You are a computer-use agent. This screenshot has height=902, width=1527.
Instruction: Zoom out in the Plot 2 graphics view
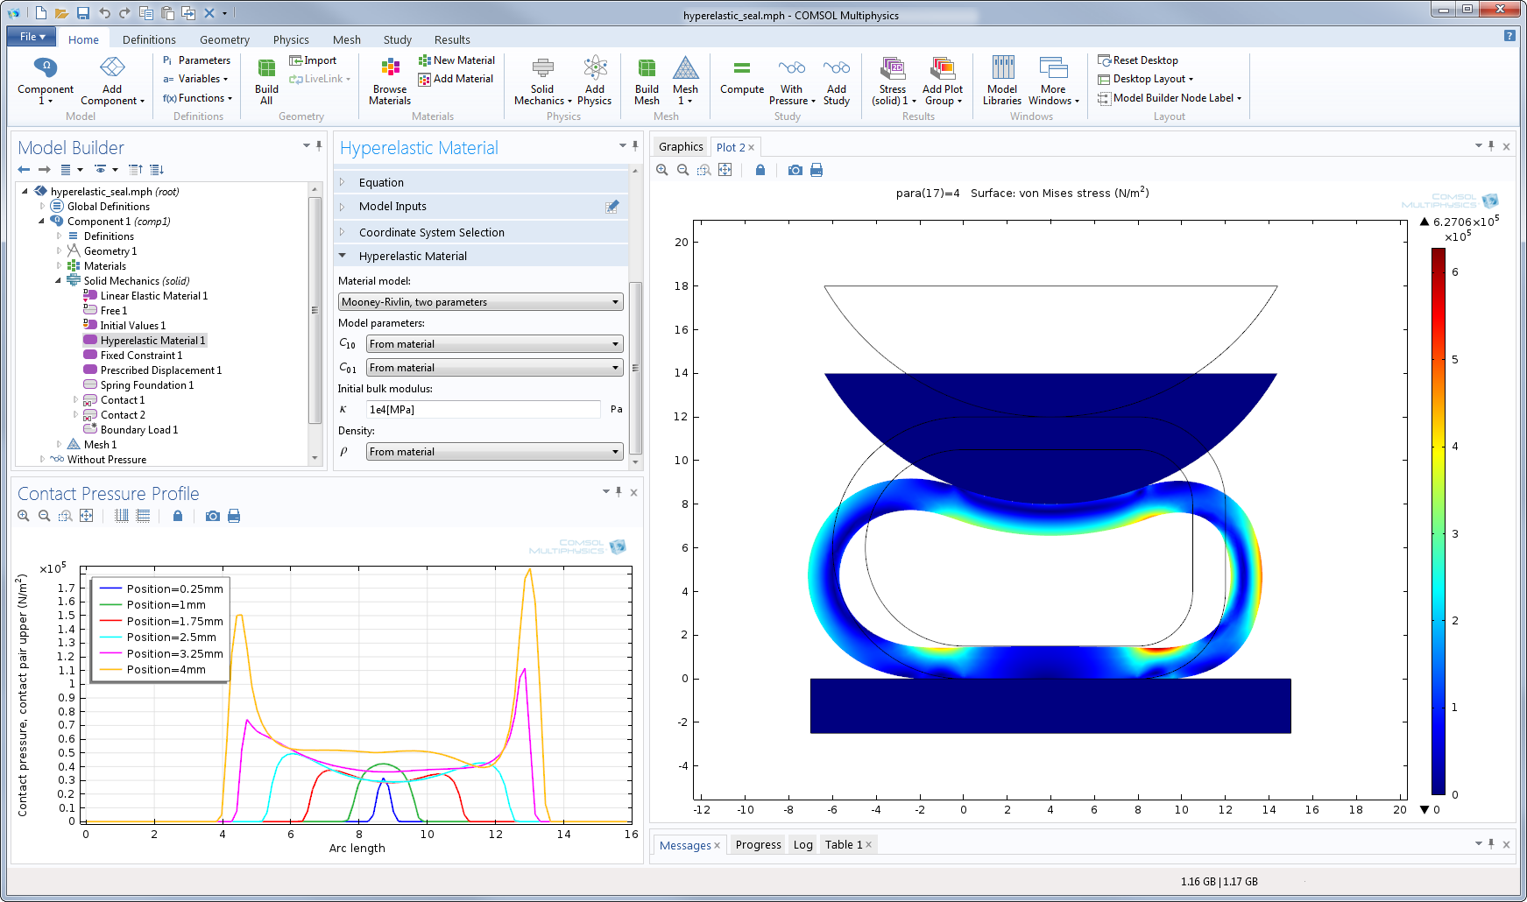pyautogui.click(x=683, y=170)
